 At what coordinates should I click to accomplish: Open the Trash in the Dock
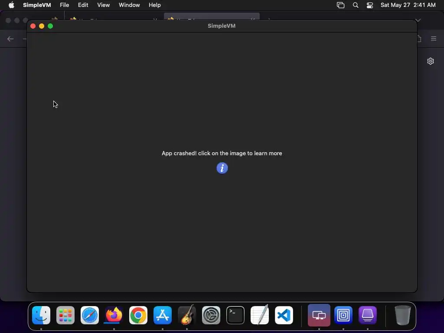point(402,315)
